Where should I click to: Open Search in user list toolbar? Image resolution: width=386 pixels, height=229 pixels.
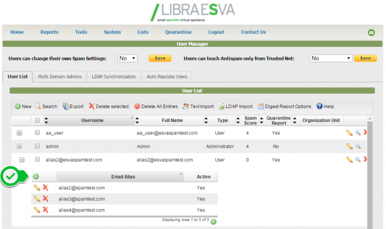46,106
